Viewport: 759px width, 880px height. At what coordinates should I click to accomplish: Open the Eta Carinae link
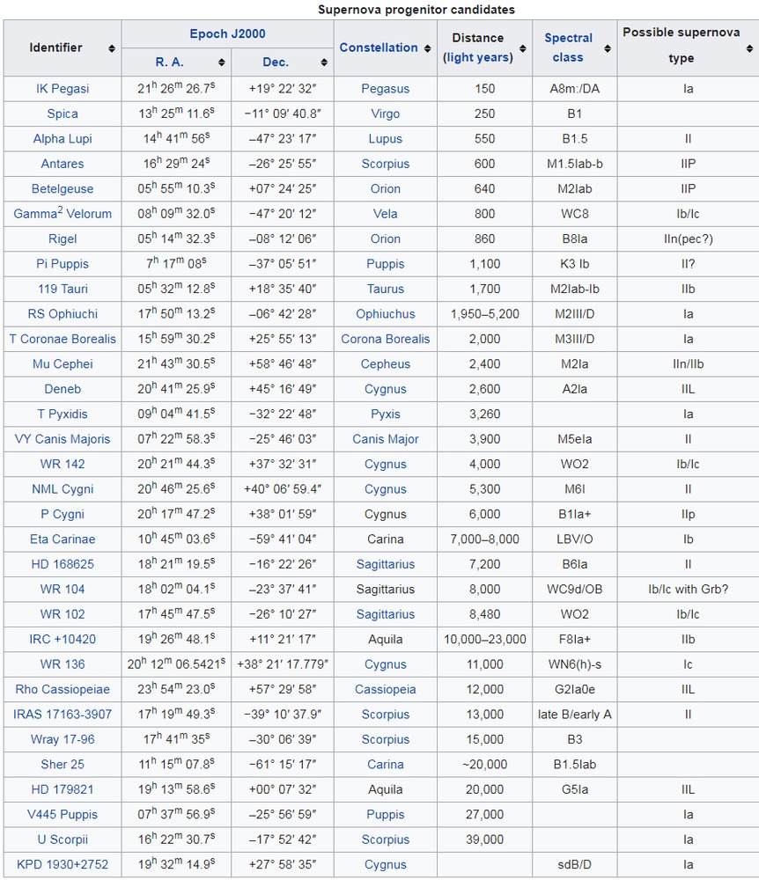pyautogui.click(x=63, y=539)
